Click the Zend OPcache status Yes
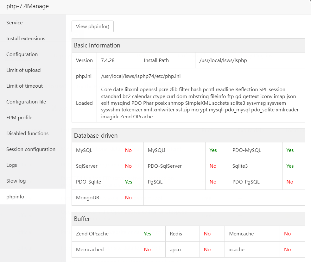This screenshot has width=311, height=262. pos(148,234)
